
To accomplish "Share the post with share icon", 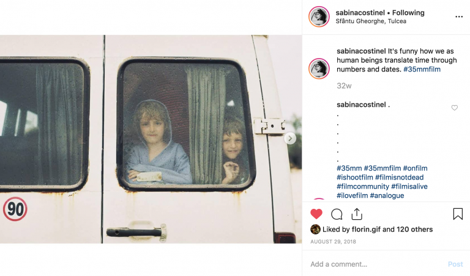I will 357,214.
